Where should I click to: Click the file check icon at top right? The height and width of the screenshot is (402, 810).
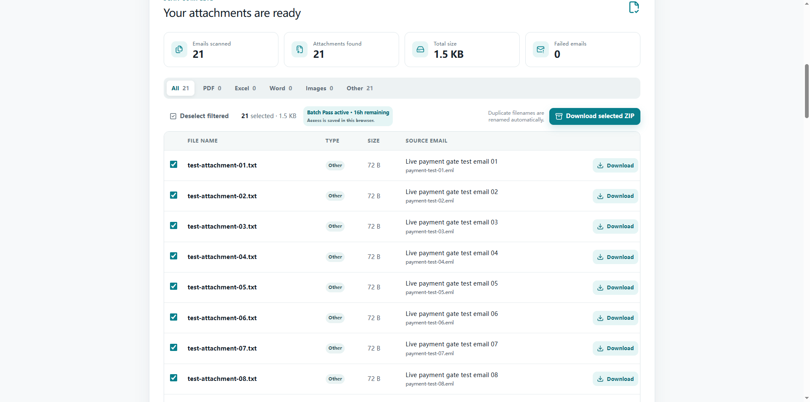pos(634,7)
